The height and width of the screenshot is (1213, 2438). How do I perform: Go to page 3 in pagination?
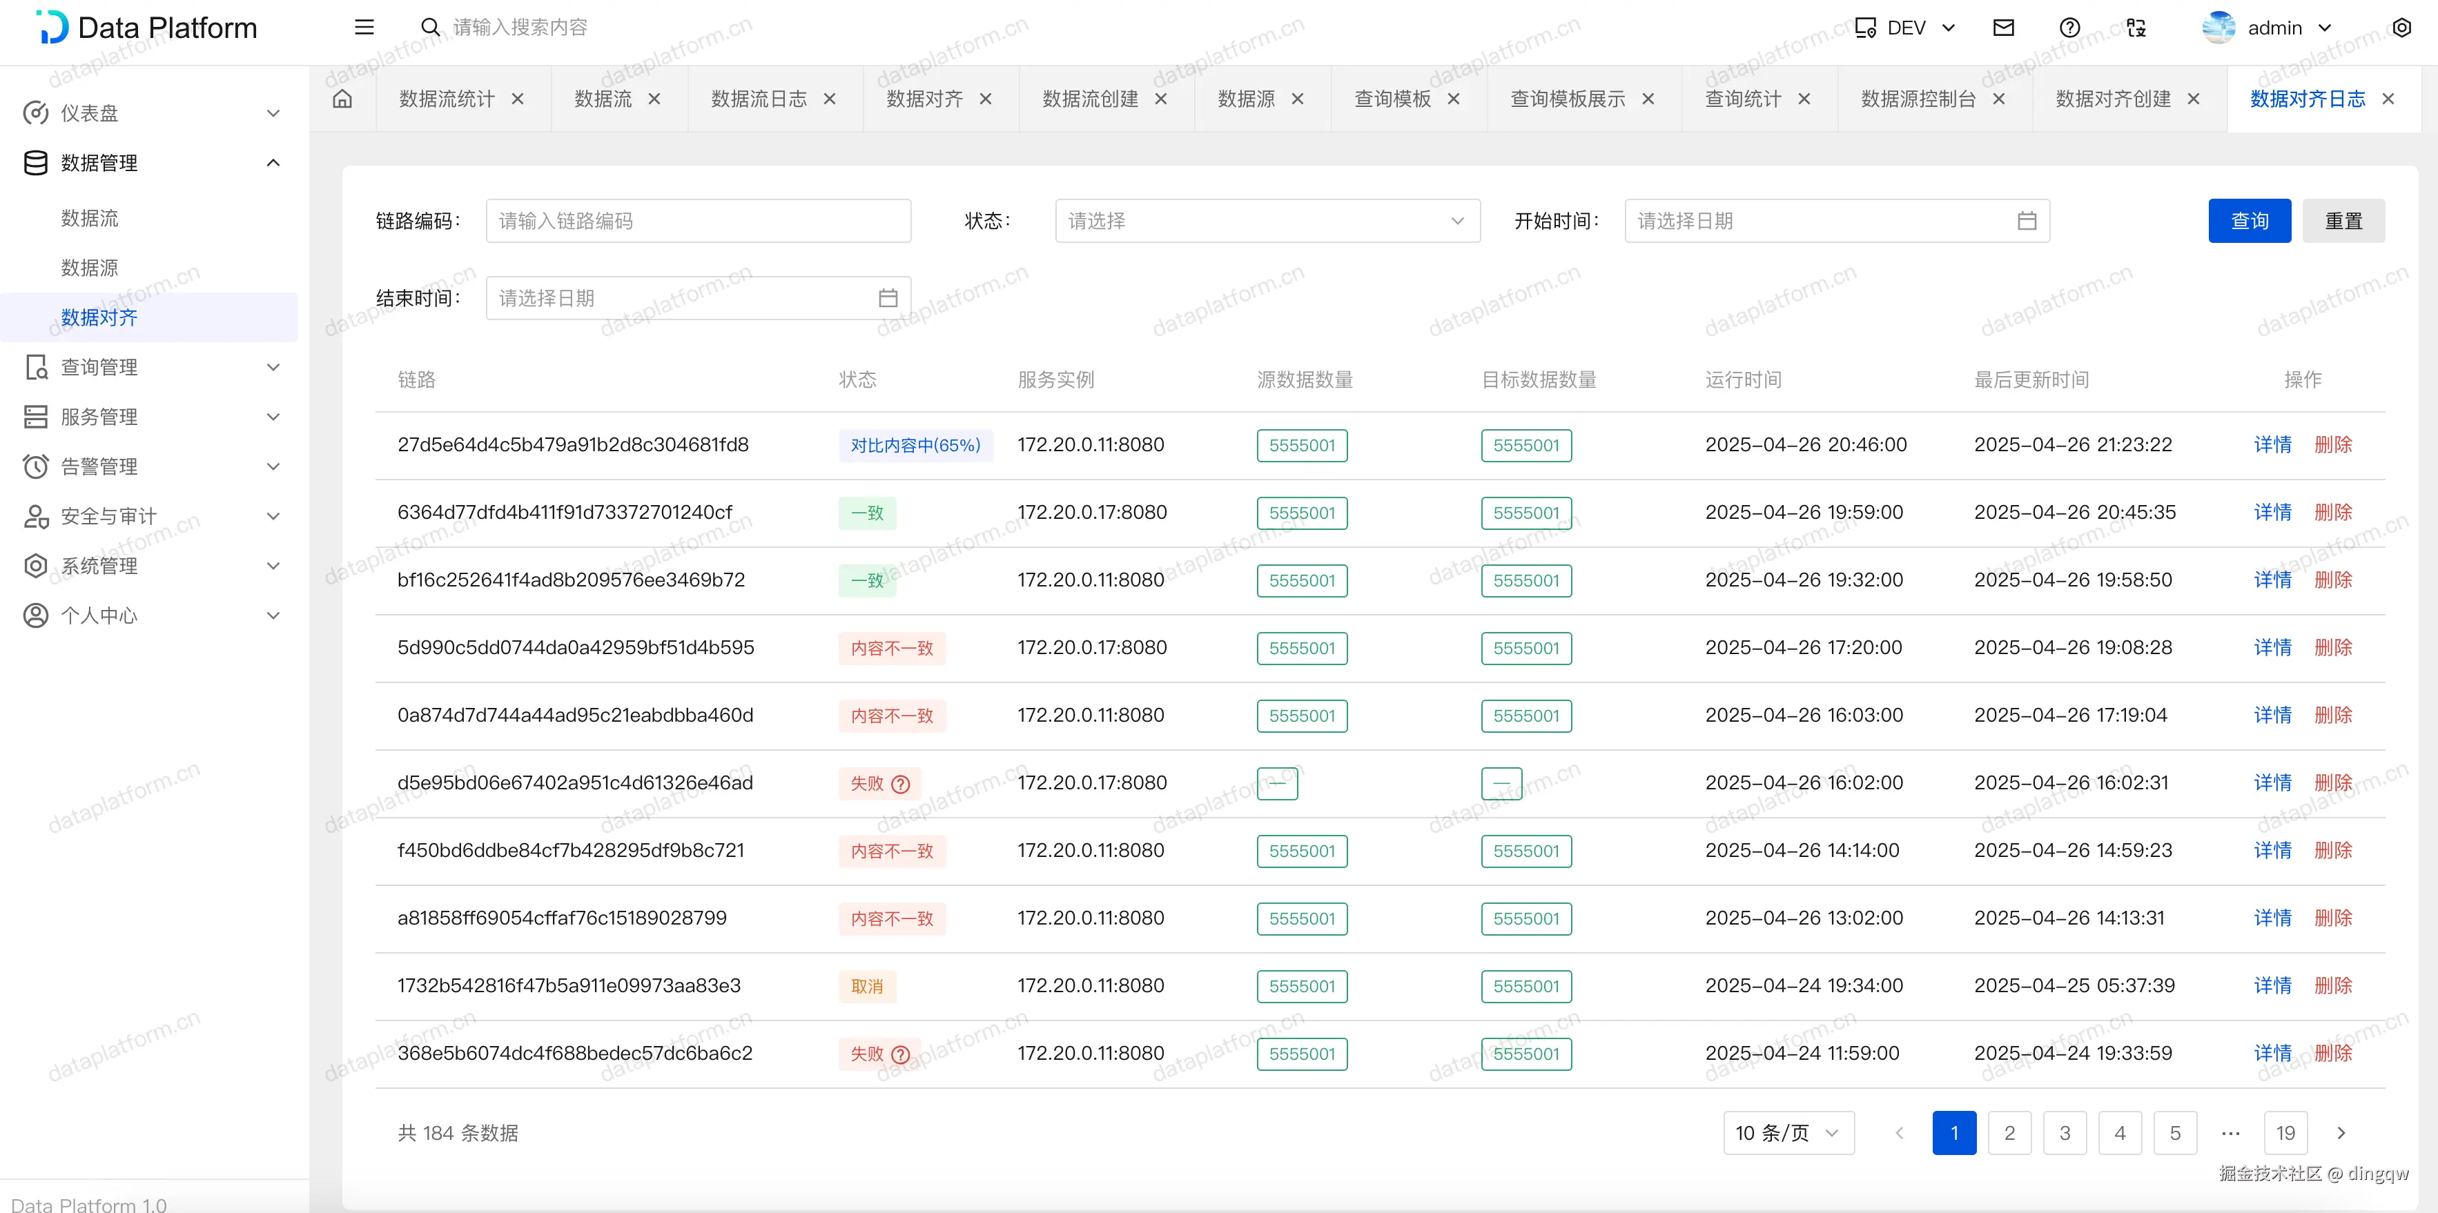pyautogui.click(x=2064, y=1132)
